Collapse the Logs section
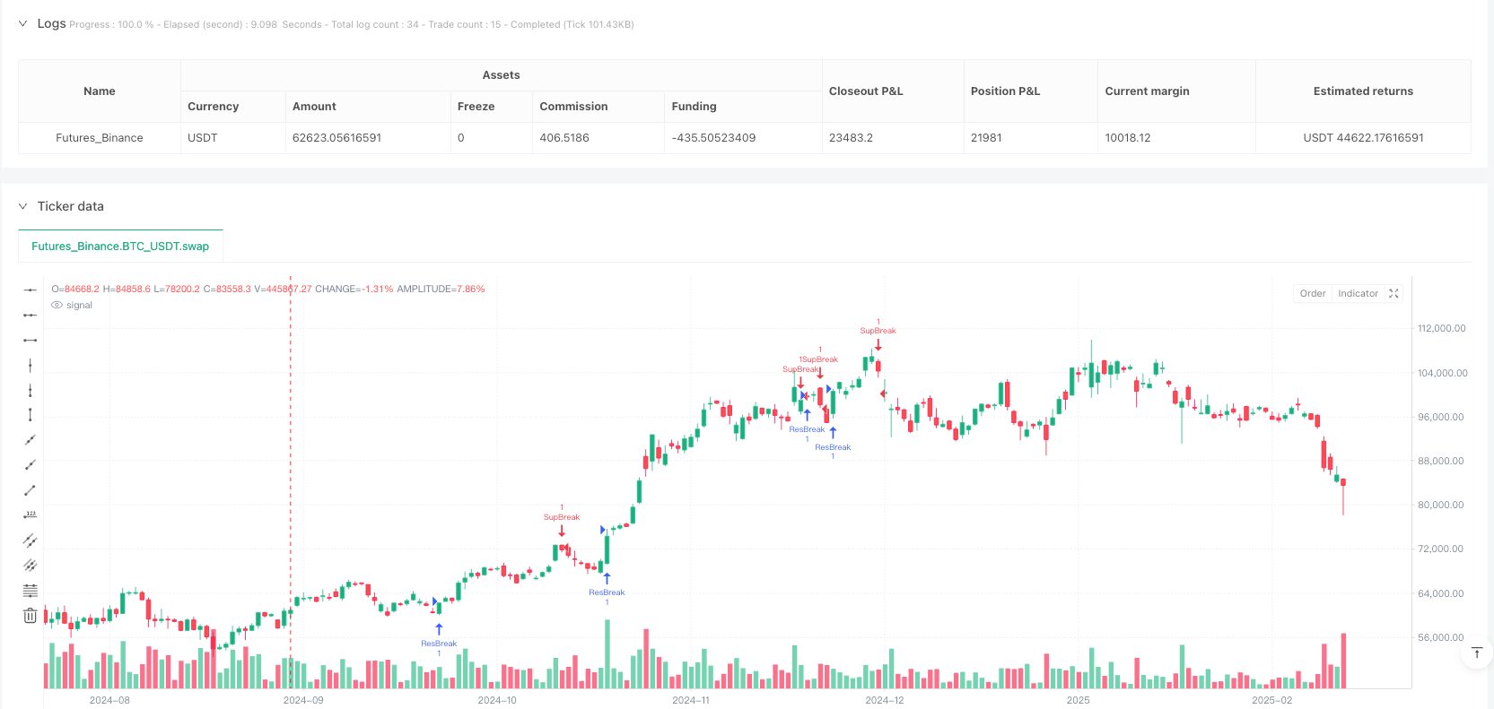1494x709 pixels. click(22, 23)
